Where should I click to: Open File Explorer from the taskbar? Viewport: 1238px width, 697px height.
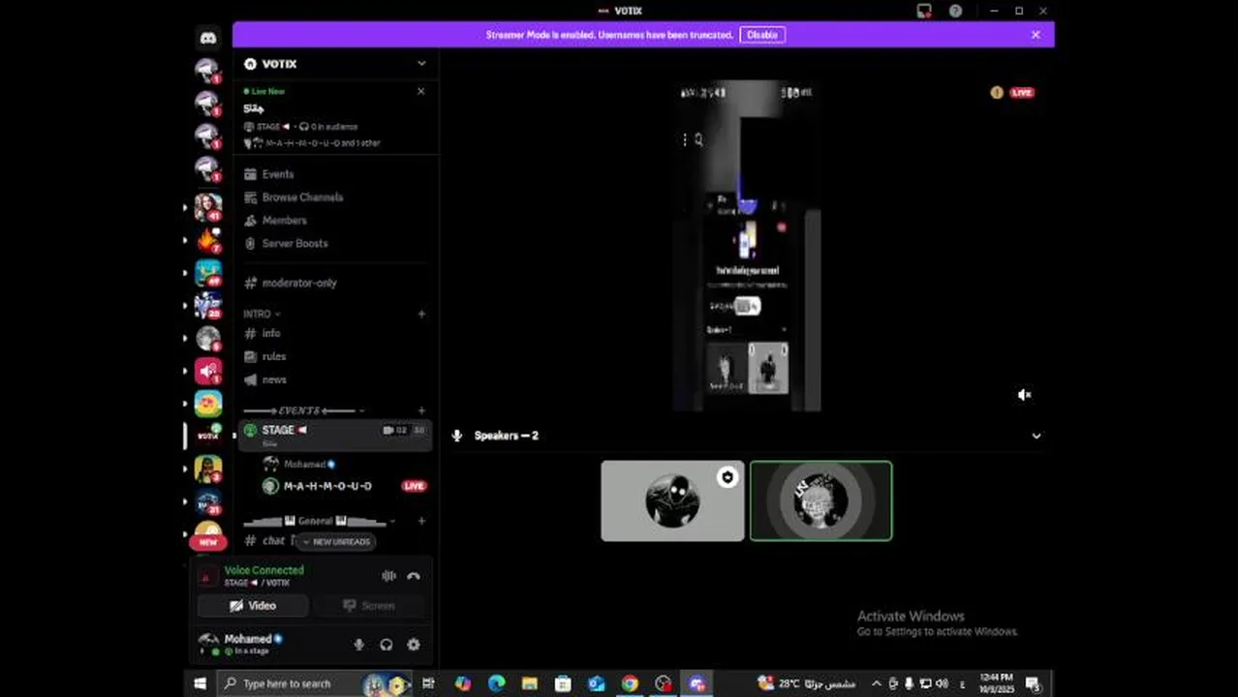pos(529,683)
